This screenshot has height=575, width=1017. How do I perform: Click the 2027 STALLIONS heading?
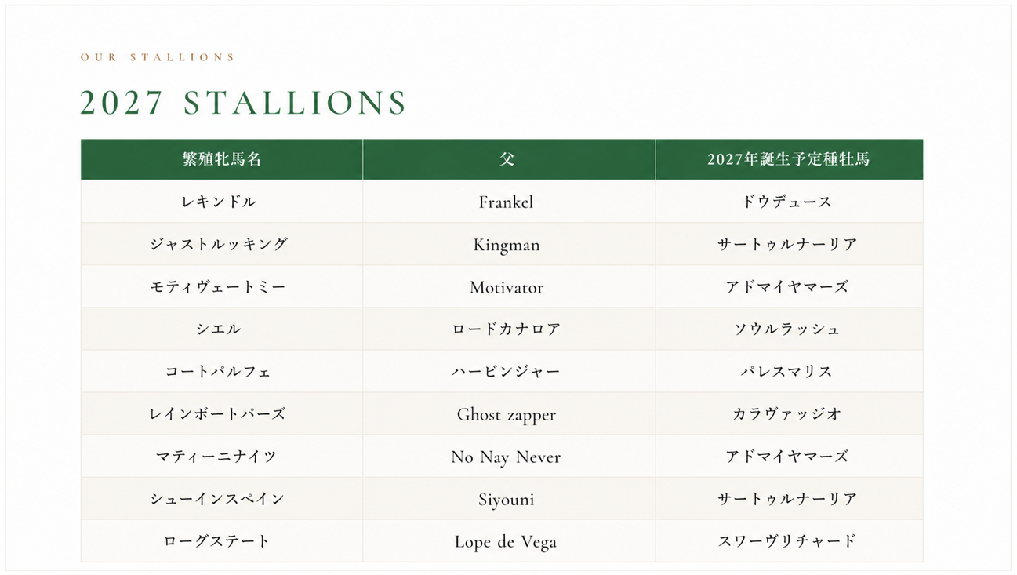pyautogui.click(x=243, y=104)
